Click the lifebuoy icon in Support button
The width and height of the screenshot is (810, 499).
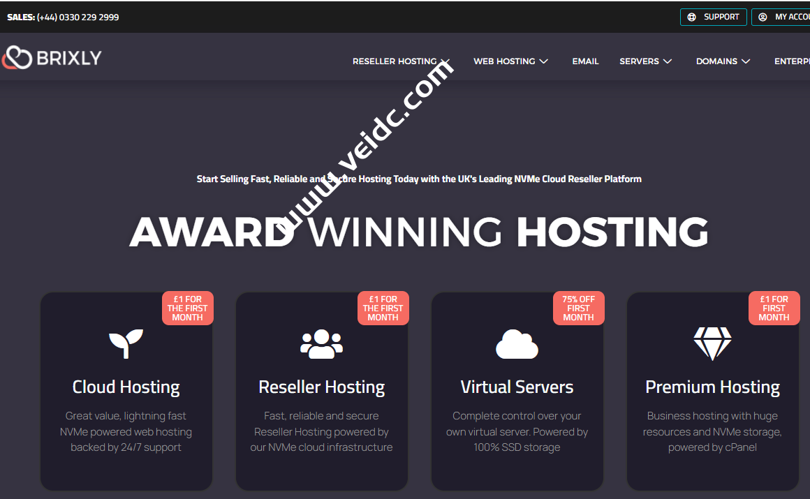pyautogui.click(x=692, y=17)
